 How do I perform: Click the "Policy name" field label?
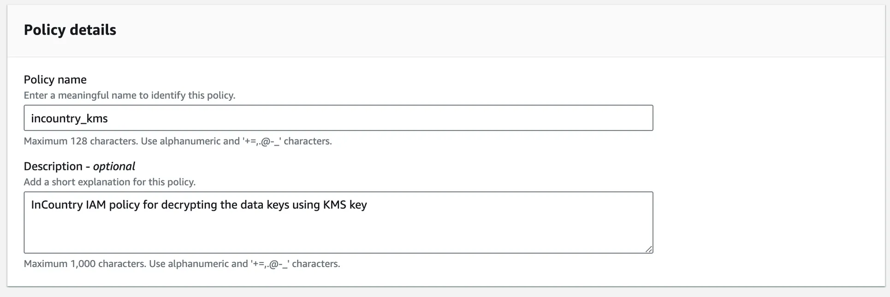tap(55, 80)
